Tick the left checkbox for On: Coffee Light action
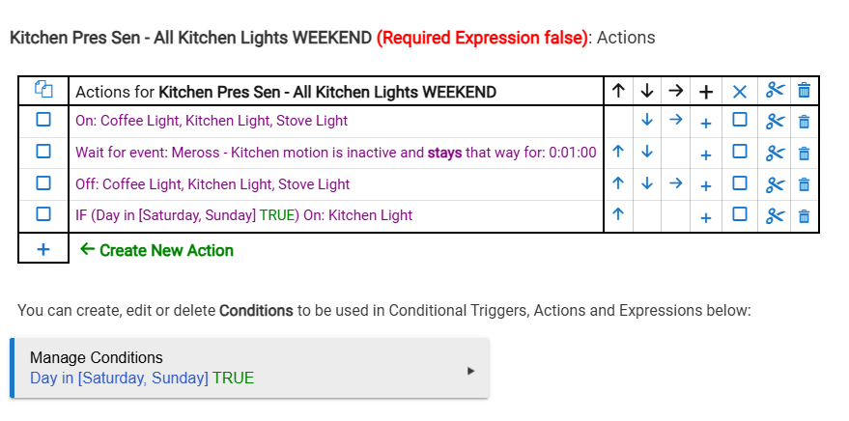This screenshot has width=849, height=421. (x=43, y=121)
